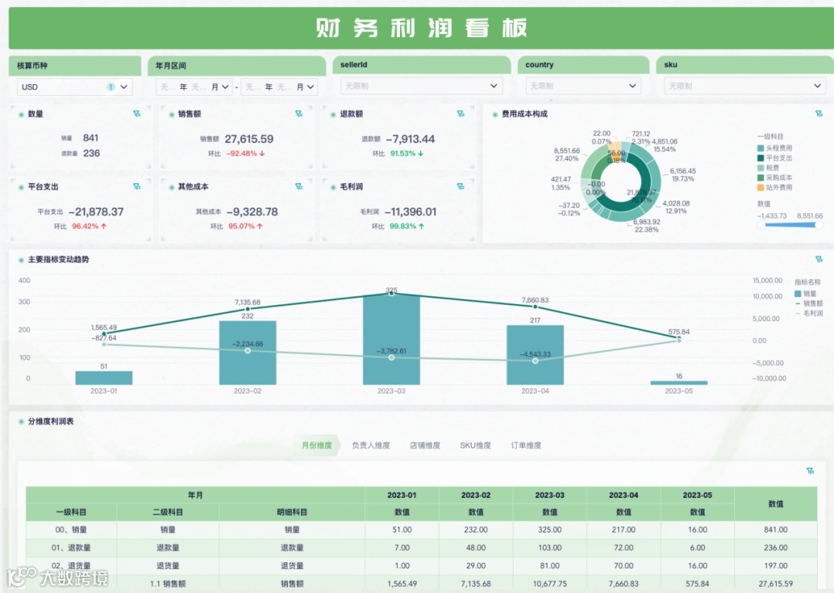
Task: Click the funnel icon above the 分维度利润表 table
Action: [x=811, y=472]
